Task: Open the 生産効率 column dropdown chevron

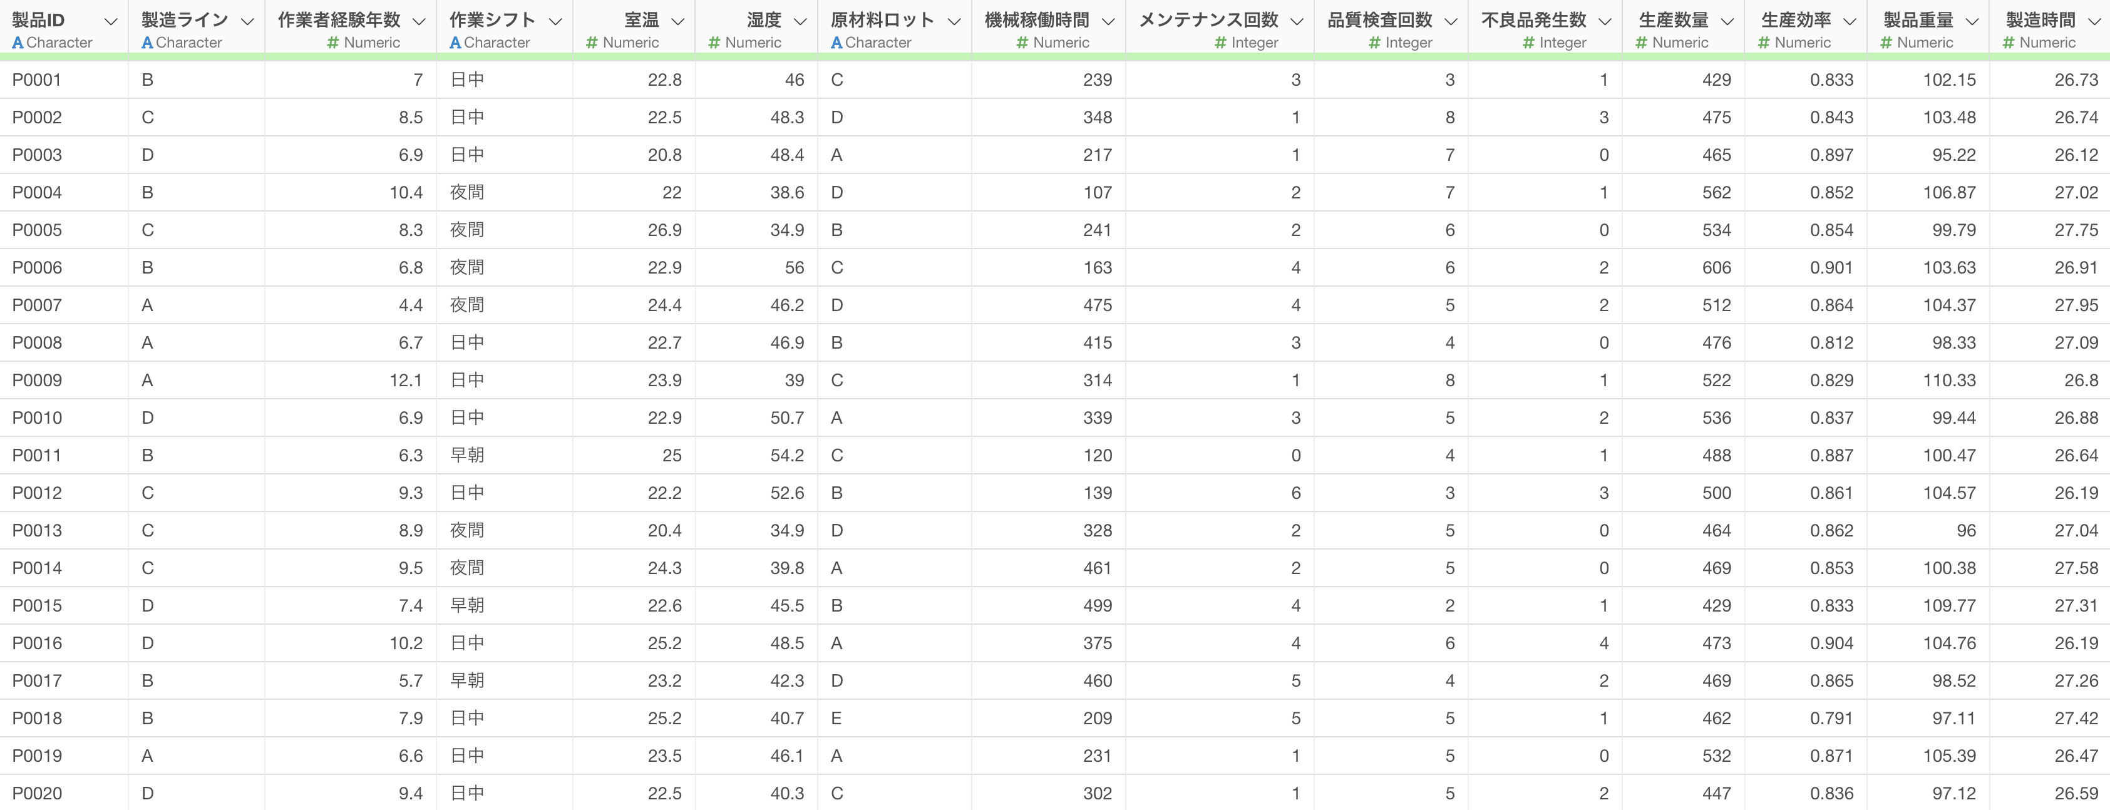Action: pos(1850,21)
